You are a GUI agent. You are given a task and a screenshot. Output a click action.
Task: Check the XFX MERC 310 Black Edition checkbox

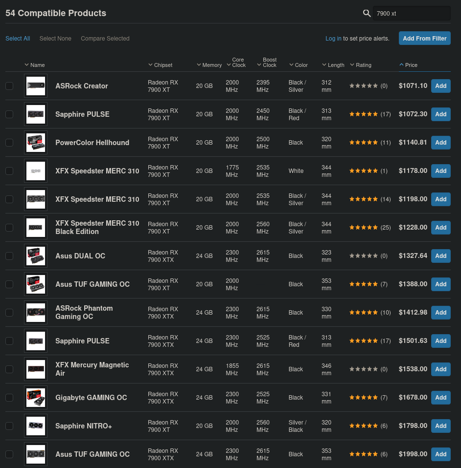tap(9, 228)
